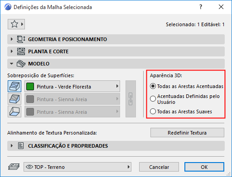Click the help question mark button
The image size is (232, 177).
[201, 7]
